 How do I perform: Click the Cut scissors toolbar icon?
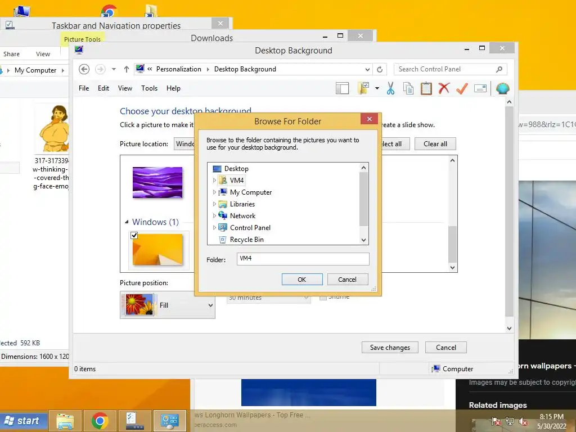390,88
